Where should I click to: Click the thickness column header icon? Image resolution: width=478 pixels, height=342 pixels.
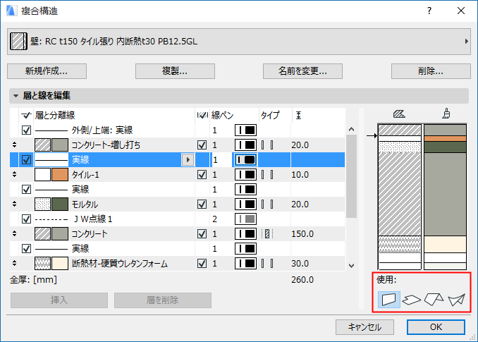click(298, 115)
